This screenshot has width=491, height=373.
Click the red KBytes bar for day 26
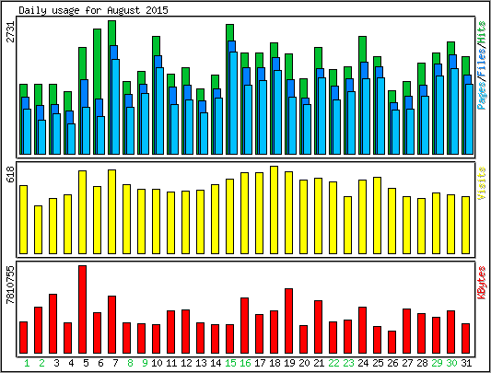392,342
